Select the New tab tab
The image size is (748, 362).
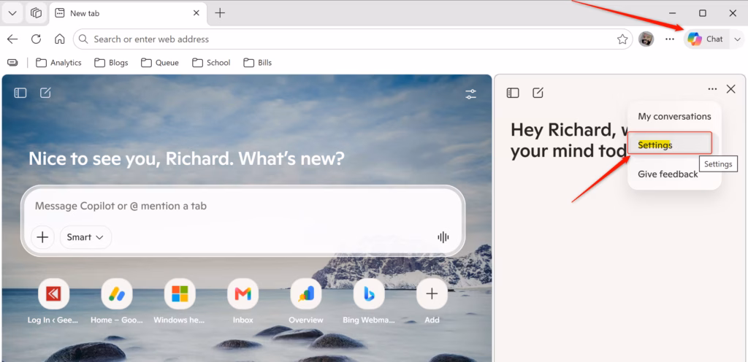(128, 13)
